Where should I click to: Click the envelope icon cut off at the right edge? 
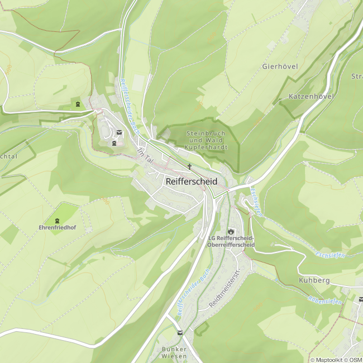tap(361, 299)
